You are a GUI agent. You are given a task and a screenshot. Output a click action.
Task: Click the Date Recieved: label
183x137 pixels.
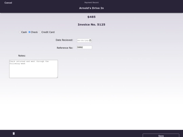64,40
